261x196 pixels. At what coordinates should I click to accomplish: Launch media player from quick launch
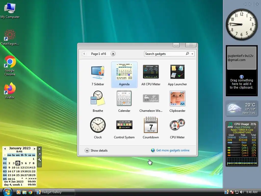18,192
